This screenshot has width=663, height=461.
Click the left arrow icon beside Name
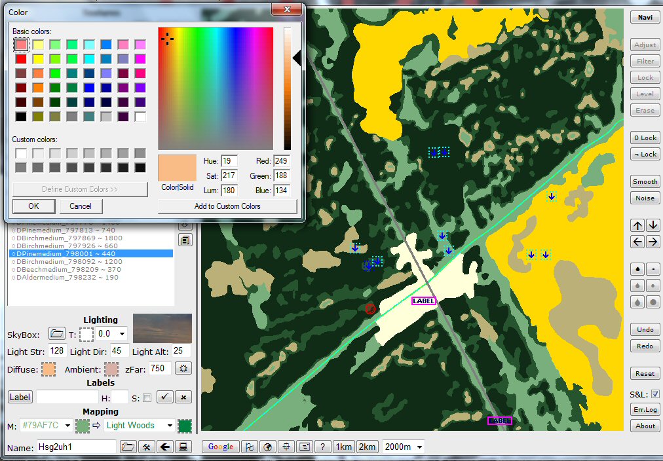point(165,447)
